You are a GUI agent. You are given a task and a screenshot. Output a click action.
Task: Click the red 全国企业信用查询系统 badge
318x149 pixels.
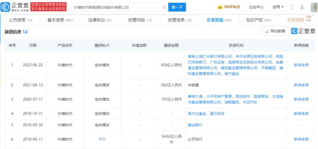tap(49, 7)
